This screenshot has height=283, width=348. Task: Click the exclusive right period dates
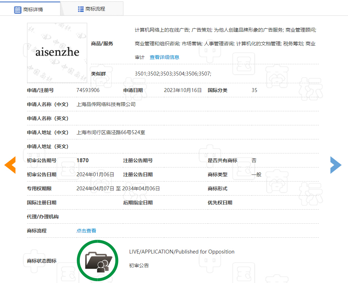[x=118, y=188]
